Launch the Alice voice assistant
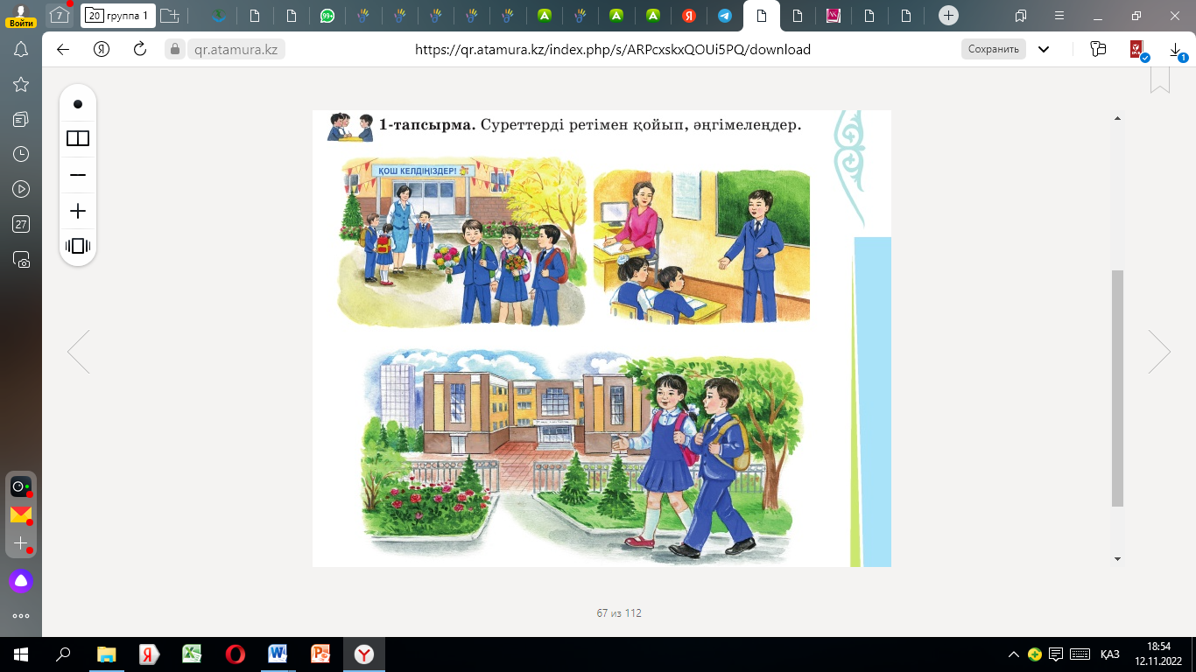Viewport: 1196px width, 672px height. (20, 580)
